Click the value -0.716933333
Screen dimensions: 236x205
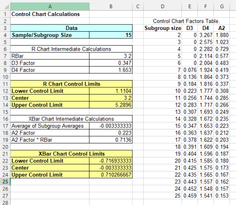[111, 161]
